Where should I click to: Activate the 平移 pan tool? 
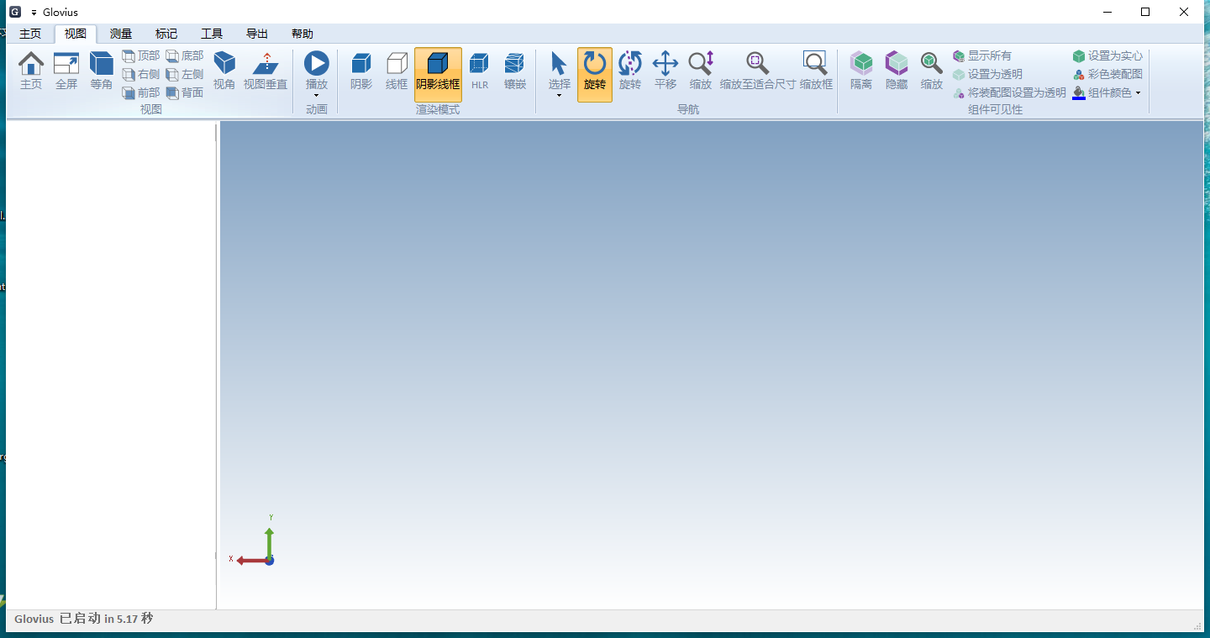(x=665, y=71)
